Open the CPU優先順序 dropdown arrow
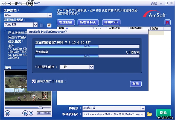This screenshot has width=175, height=120. (x=91, y=67)
